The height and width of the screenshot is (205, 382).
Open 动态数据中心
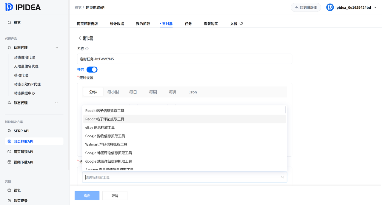coord(24,93)
